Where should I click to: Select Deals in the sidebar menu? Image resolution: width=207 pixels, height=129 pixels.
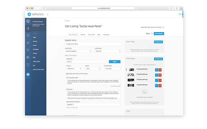tap(34, 37)
